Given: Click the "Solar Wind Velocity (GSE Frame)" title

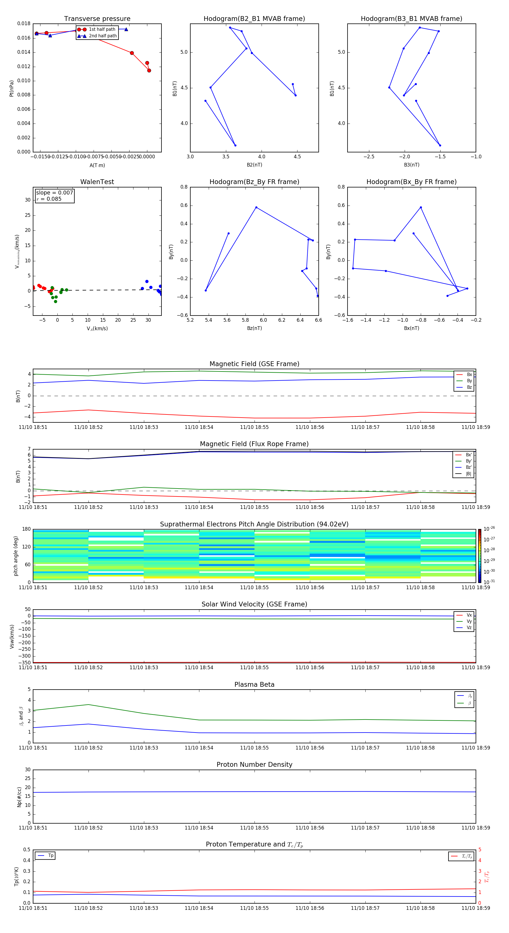Looking at the screenshot, I should tap(254, 604).
